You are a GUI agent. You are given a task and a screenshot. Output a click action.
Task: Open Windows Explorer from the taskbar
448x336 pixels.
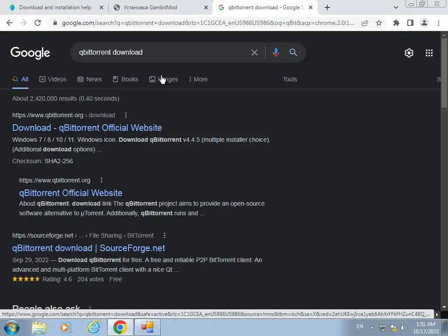tap(39, 327)
